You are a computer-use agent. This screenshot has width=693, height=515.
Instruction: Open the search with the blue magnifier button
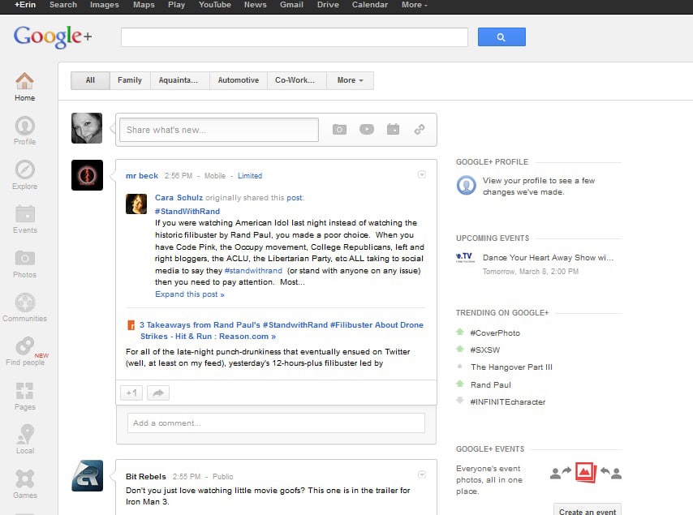point(501,36)
